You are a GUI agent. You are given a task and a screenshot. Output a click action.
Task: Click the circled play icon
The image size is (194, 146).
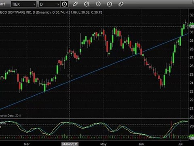[98, 4]
